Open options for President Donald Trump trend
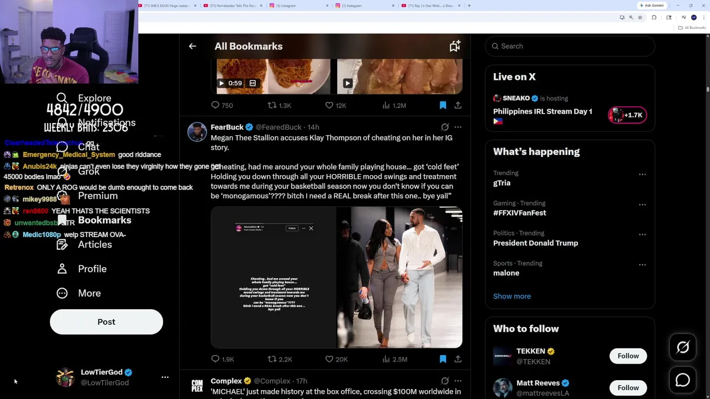This screenshot has height=399, width=710. [642, 234]
